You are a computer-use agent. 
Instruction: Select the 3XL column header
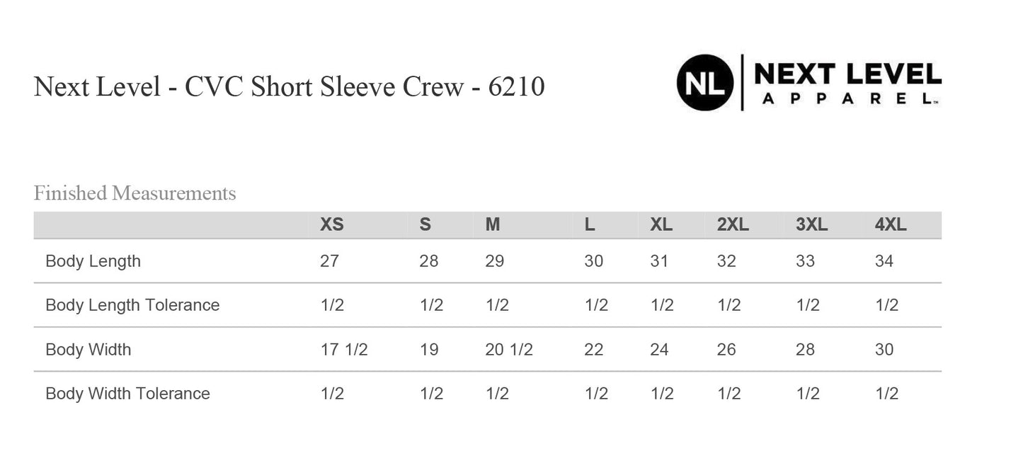811,225
